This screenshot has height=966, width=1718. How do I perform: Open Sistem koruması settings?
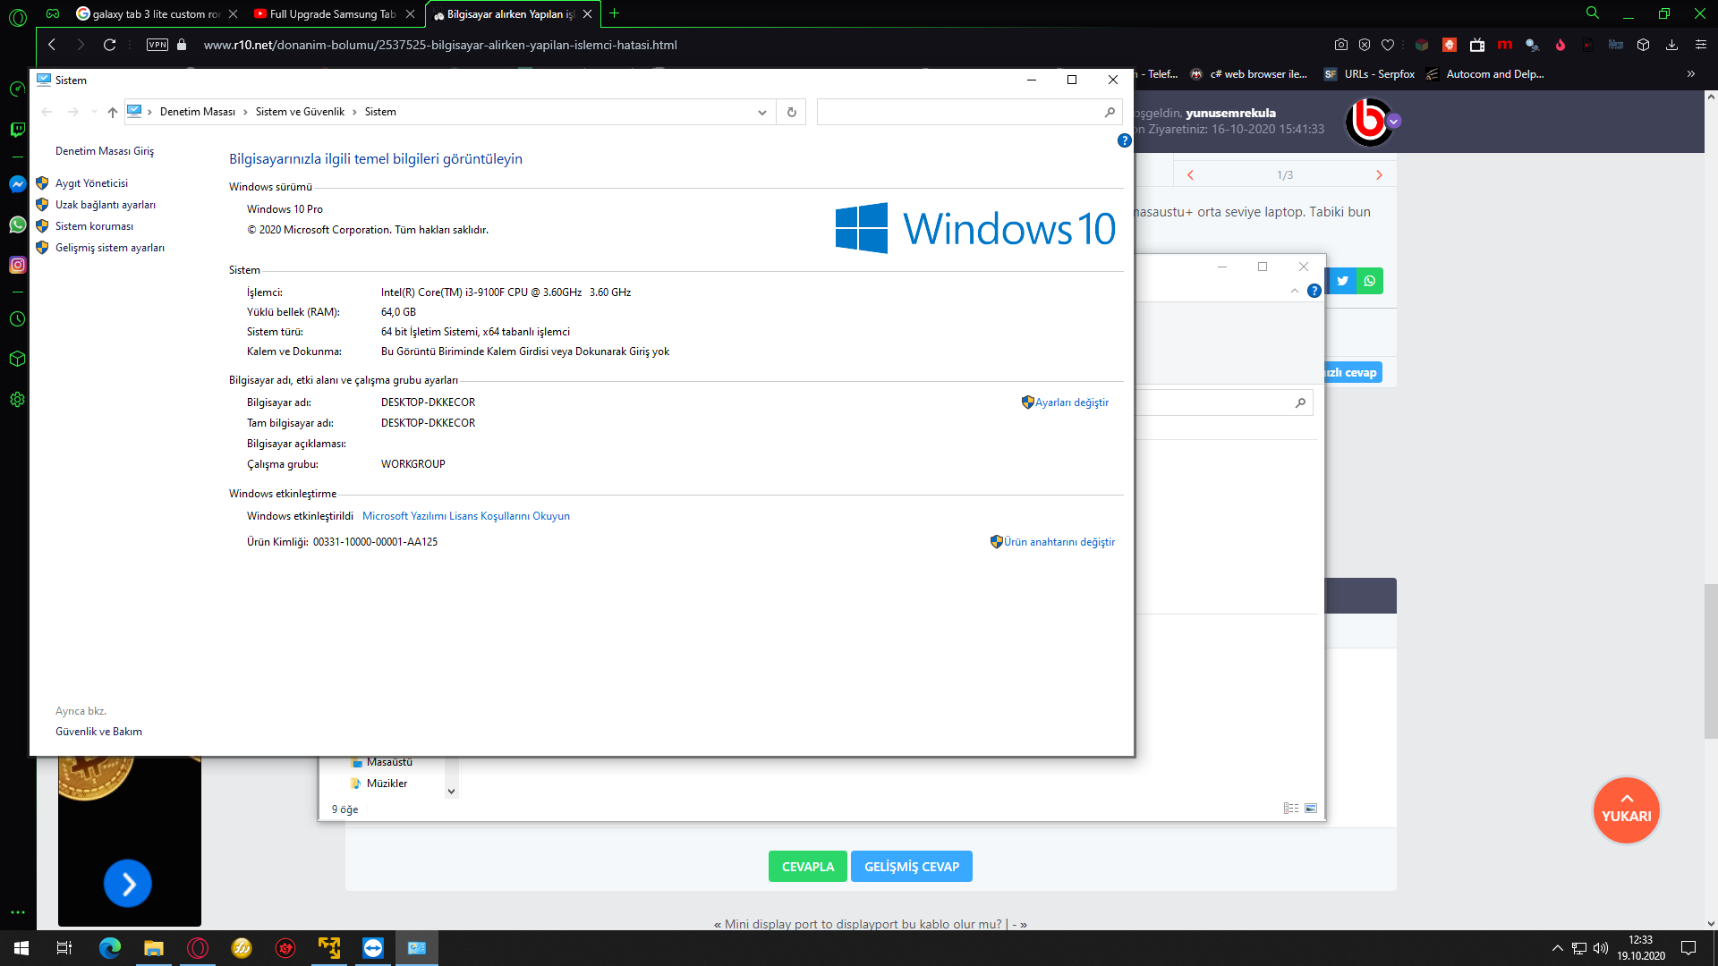94,226
